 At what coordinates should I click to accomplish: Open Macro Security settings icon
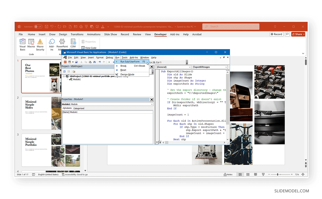[x=40, y=44]
